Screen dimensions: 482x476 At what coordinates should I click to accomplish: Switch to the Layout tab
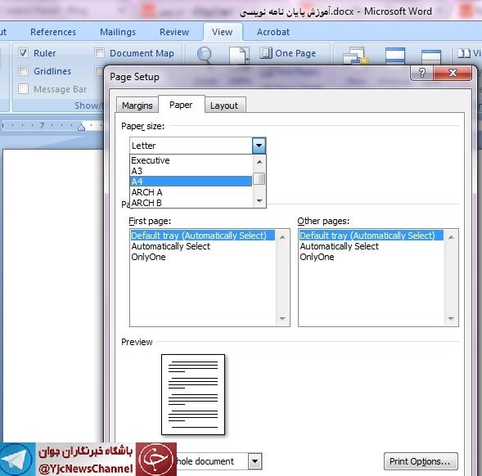click(224, 106)
